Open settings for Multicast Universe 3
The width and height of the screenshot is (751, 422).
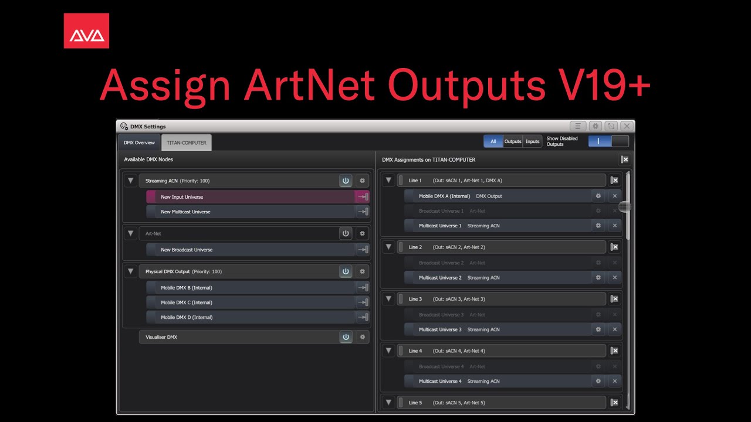click(x=598, y=329)
